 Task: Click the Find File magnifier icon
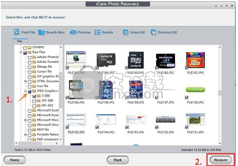click(17, 32)
